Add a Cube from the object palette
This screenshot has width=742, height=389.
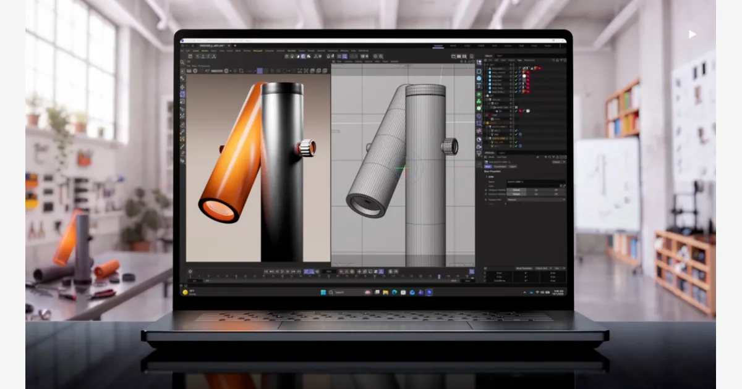479,79
